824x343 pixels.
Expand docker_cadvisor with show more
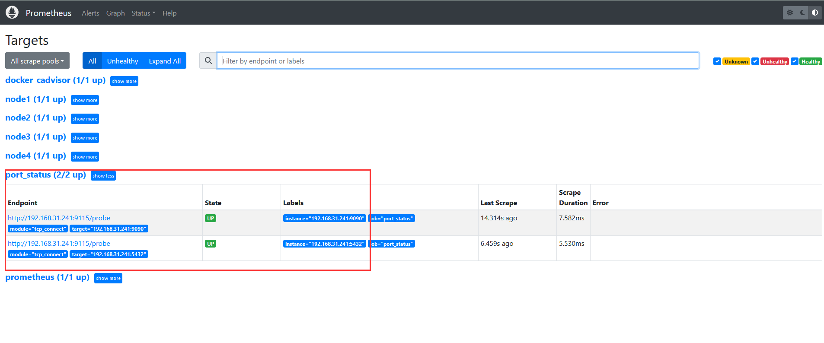124,81
